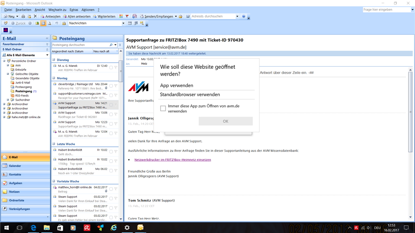The width and height of the screenshot is (415, 233).
Task: Open Kalender in navigation pane
Action: [26, 166]
